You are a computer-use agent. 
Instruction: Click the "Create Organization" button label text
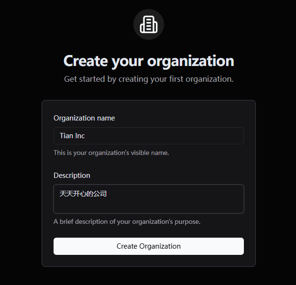coord(149,246)
